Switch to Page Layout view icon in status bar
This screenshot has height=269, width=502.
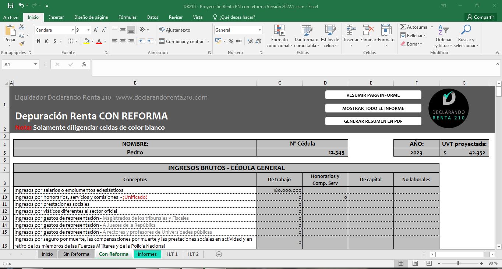(x=415, y=263)
